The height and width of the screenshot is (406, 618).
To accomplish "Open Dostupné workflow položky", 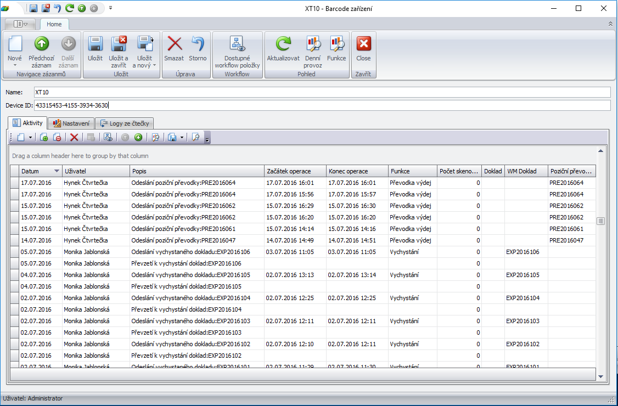I will click(237, 52).
